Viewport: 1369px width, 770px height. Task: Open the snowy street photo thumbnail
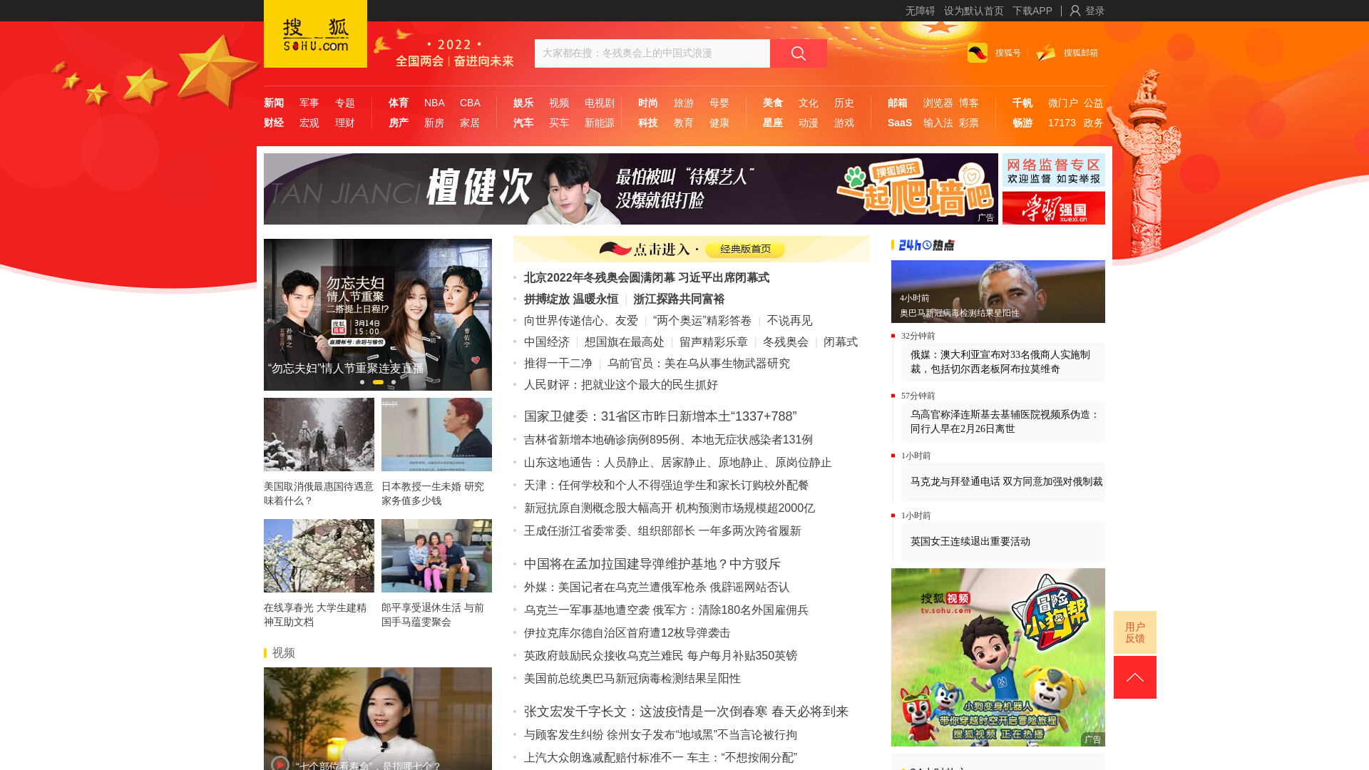click(x=319, y=434)
